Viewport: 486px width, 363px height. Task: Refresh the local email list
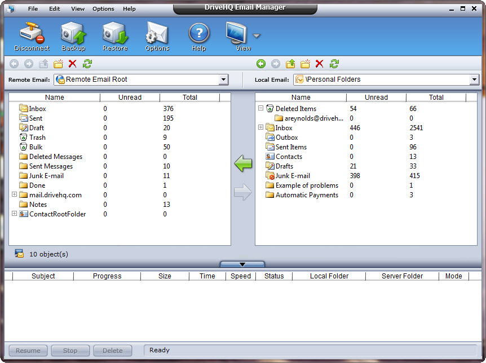click(334, 64)
